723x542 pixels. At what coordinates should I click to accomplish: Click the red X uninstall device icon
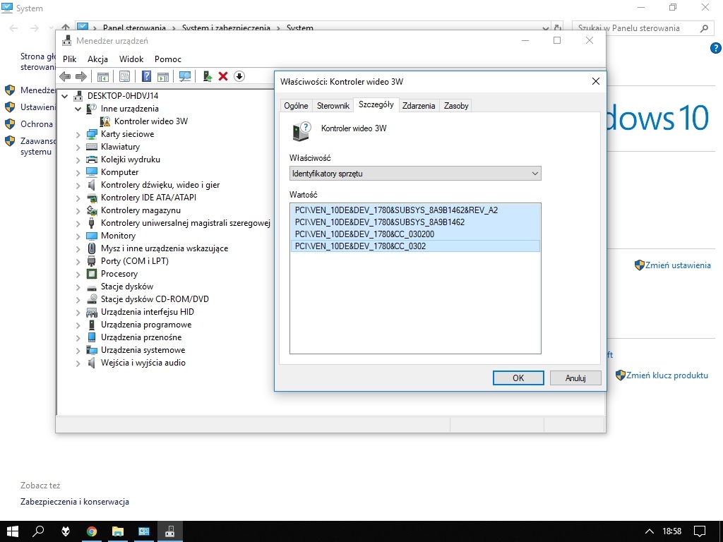click(x=223, y=76)
